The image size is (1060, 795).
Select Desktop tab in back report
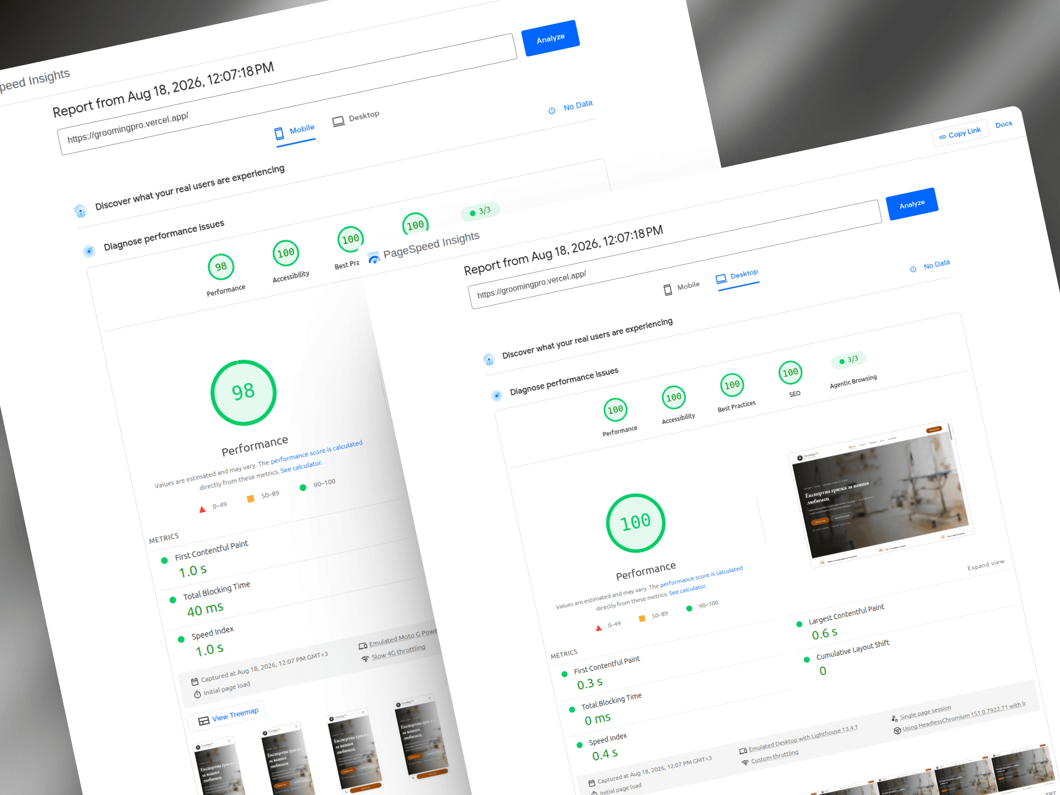(356, 118)
